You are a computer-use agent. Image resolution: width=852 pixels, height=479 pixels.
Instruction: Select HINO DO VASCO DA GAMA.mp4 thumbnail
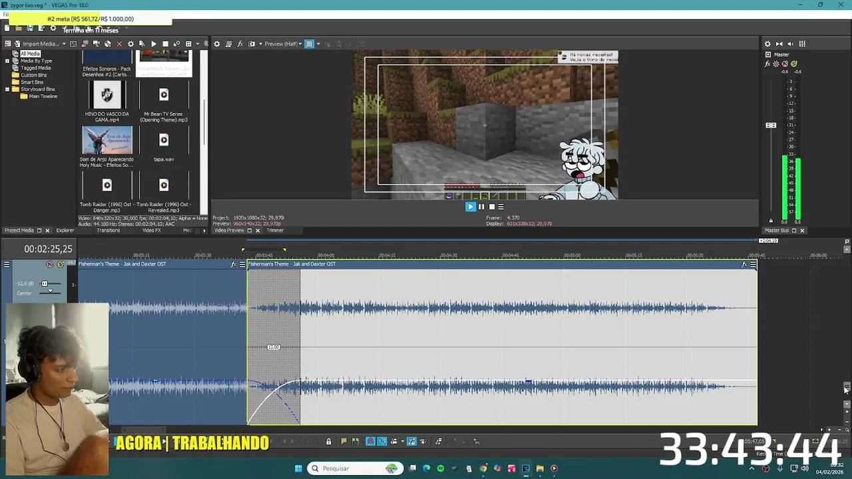(107, 95)
